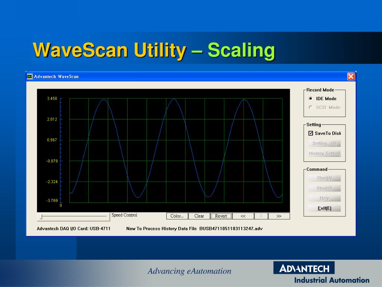This screenshot has height=287, width=382.
Task: Click the Speed Control label
Action: [124, 215]
